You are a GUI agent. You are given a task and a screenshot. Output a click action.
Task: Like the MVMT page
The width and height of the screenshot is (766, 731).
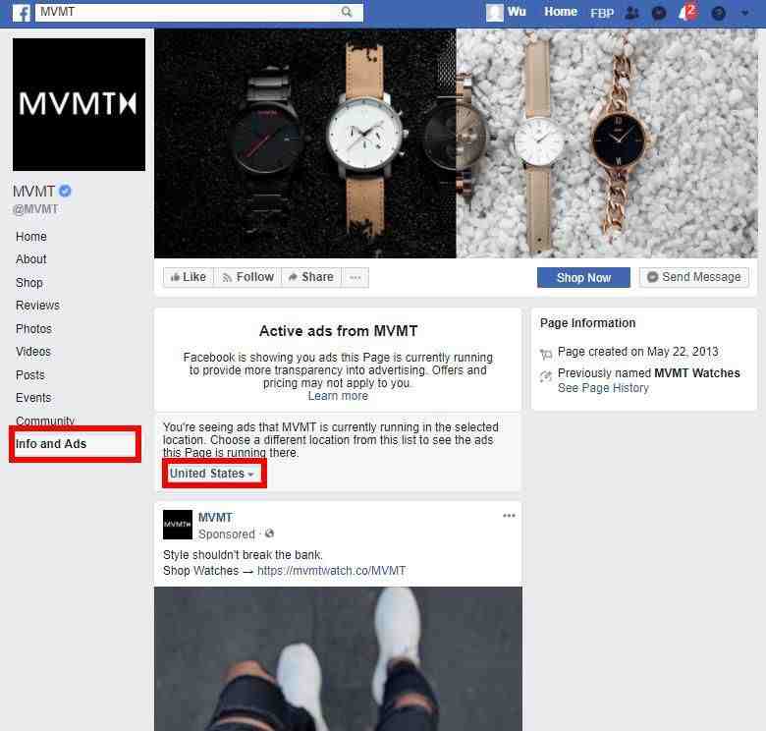click(189, 277)
